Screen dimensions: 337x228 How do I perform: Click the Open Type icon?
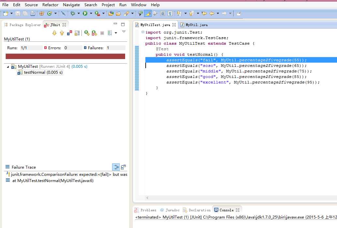point(111,14)
